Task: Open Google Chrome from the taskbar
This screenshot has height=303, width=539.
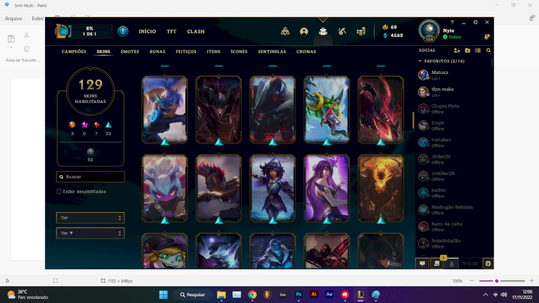Action: (x=252, y=295)
